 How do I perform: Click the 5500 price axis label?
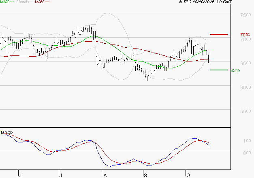245,111
